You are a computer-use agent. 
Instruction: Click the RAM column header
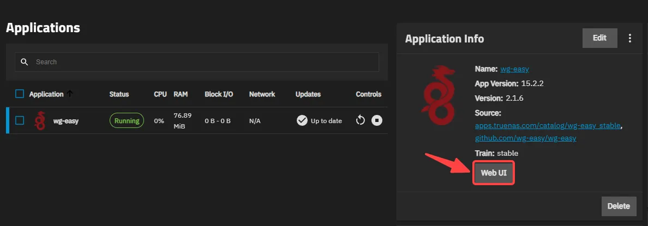pyautogui.click(x=181, y=94)
